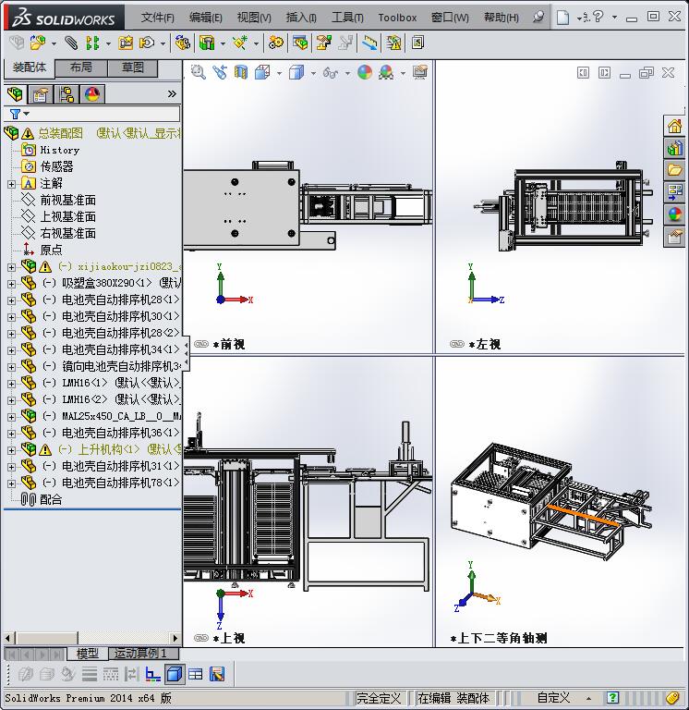The height and width of the screenshot is (710, 689).
Task: Click the tree horizontal scrollbar right arrow
Action: pyautogui.click(x=175, y=638)
